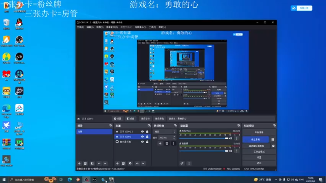The height and width of the screenshot is (183, 326).
Task: Open File menu in OBS
Action: pyautogui.click(x=80, y=27)
